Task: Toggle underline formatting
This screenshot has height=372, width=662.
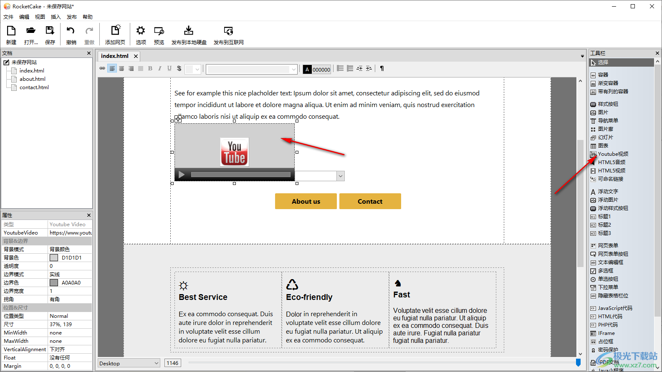Action: pos(169,69)
